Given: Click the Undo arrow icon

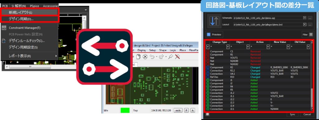Looking at the screenshot, I should click(152, 57).
